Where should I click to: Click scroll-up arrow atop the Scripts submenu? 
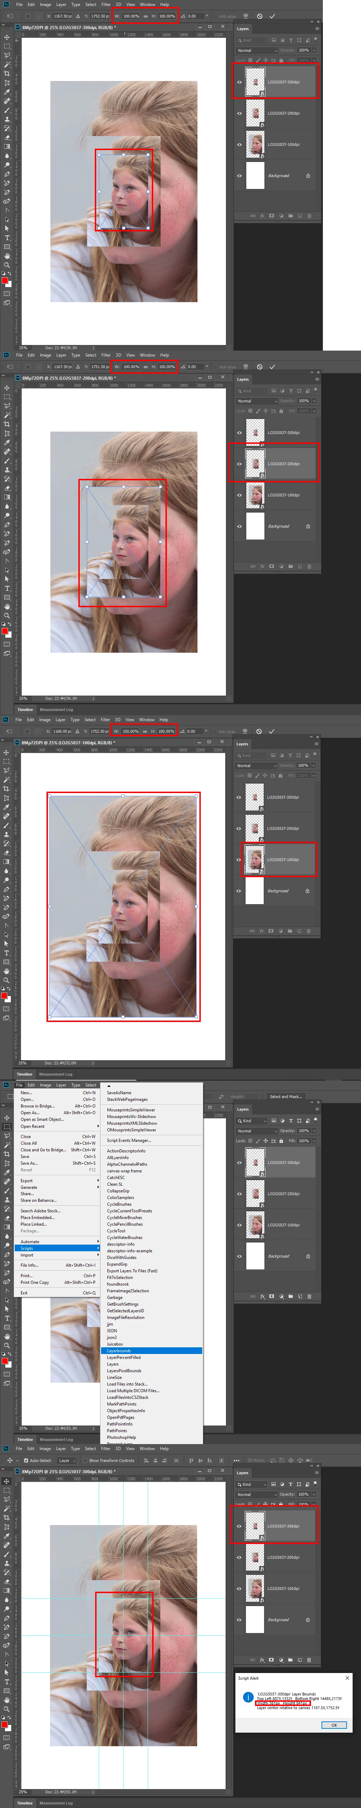point(109,1086)
